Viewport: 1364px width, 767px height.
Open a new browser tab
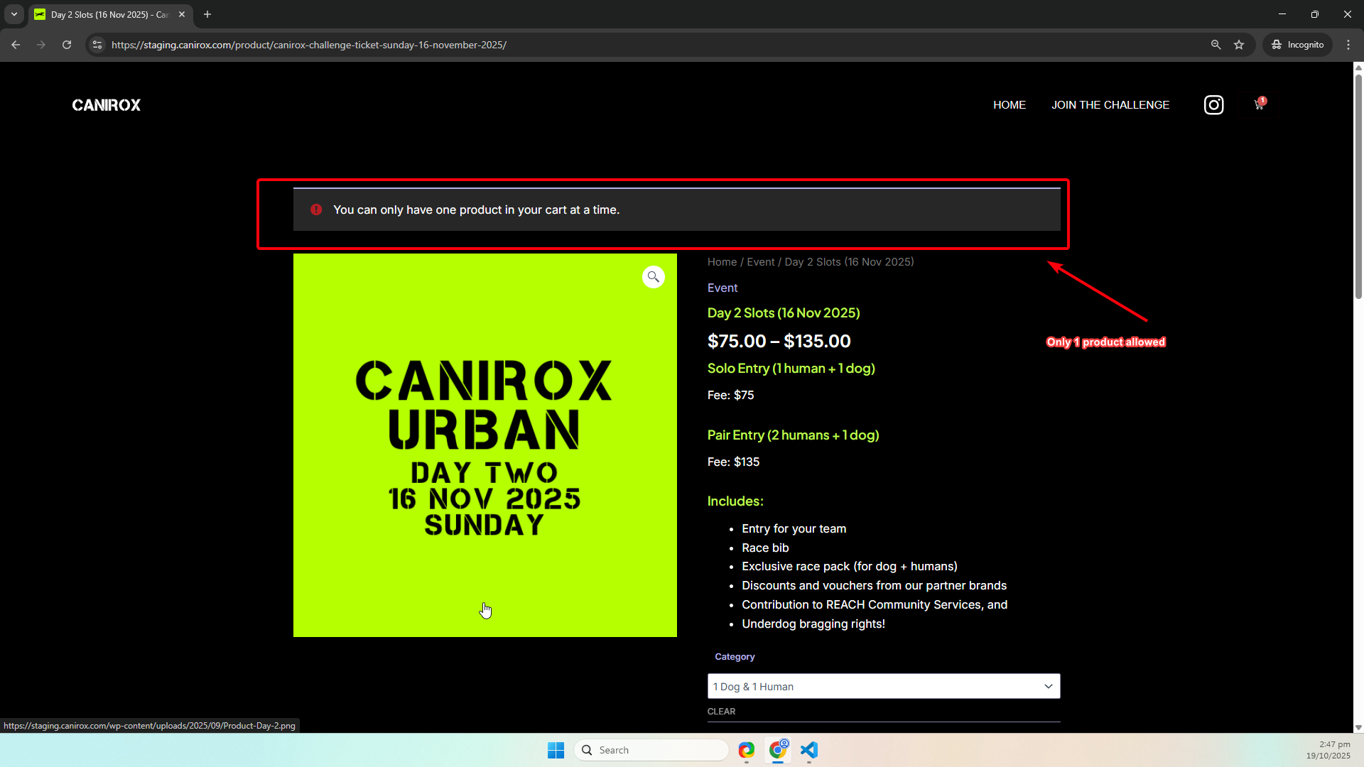pos(207,14)
